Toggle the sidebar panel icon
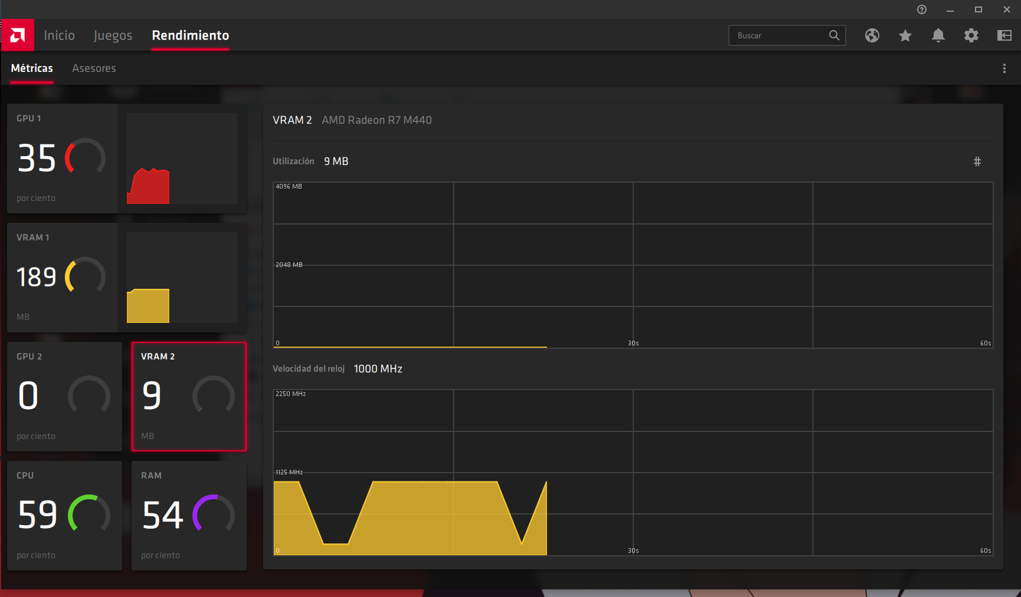Viewport: 1021px width, 597px height. tap(1004, 35)
